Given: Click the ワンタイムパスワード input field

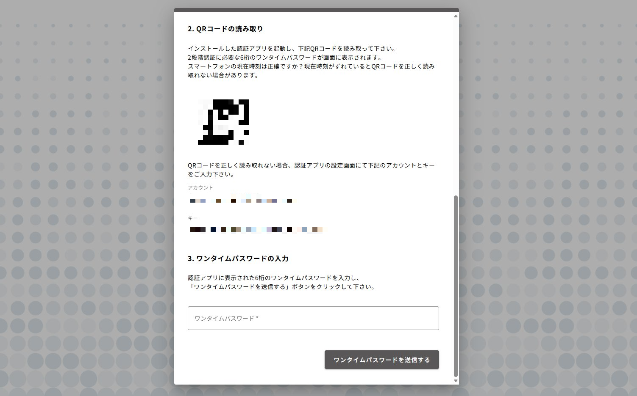Looking at the screenshot, I should (x=313, y=318).
